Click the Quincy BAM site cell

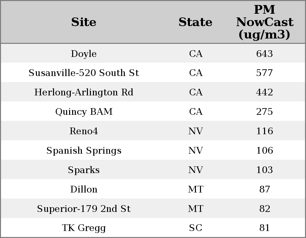tap(84, 112)
